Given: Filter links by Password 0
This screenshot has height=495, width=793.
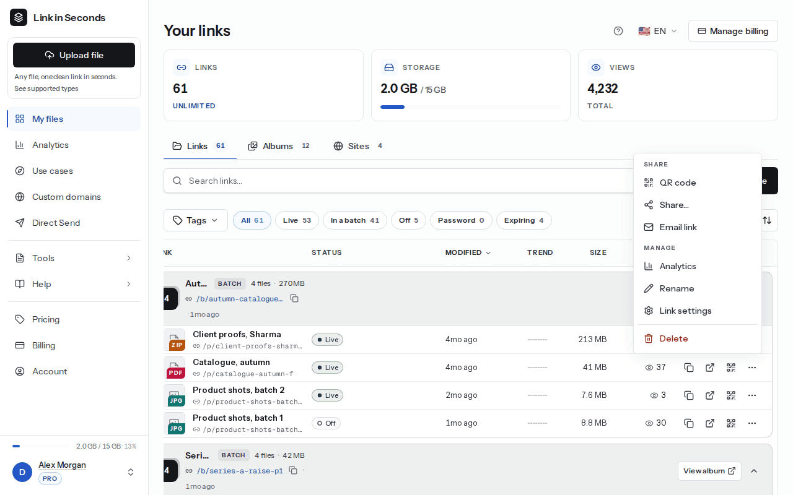Looking at the screenshot, I should (x=461, y=220).
